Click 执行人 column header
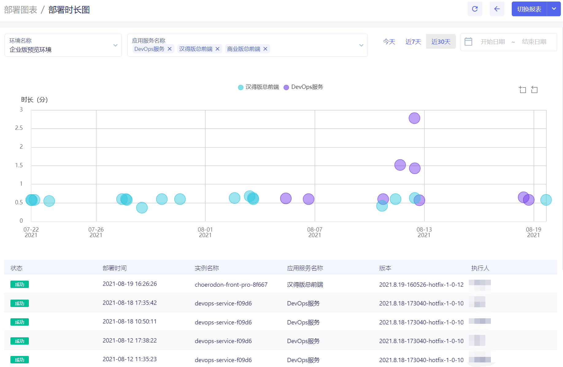Image resolution: width=563 pixels, height=367 pixels. click(480, 268)
